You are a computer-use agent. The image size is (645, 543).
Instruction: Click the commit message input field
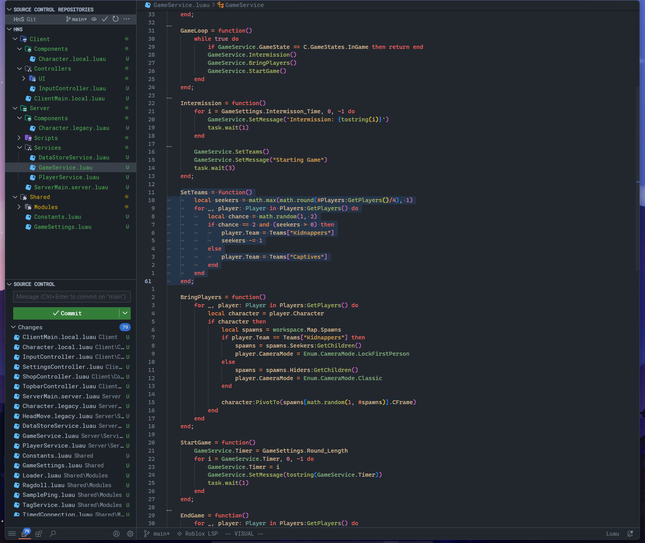72,297
